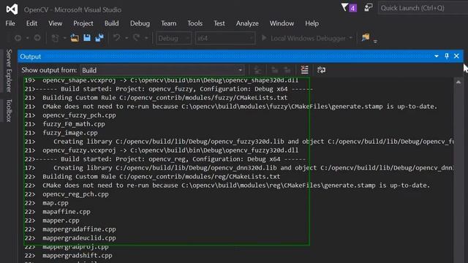Click the Save All icon
Viewport: 468px width, 263px height.
(99, 38)
